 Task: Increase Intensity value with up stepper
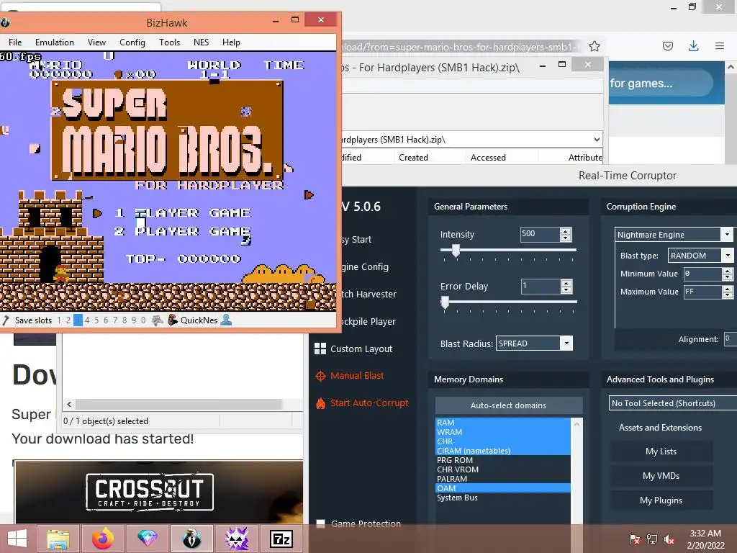click(x=566, y=231)
